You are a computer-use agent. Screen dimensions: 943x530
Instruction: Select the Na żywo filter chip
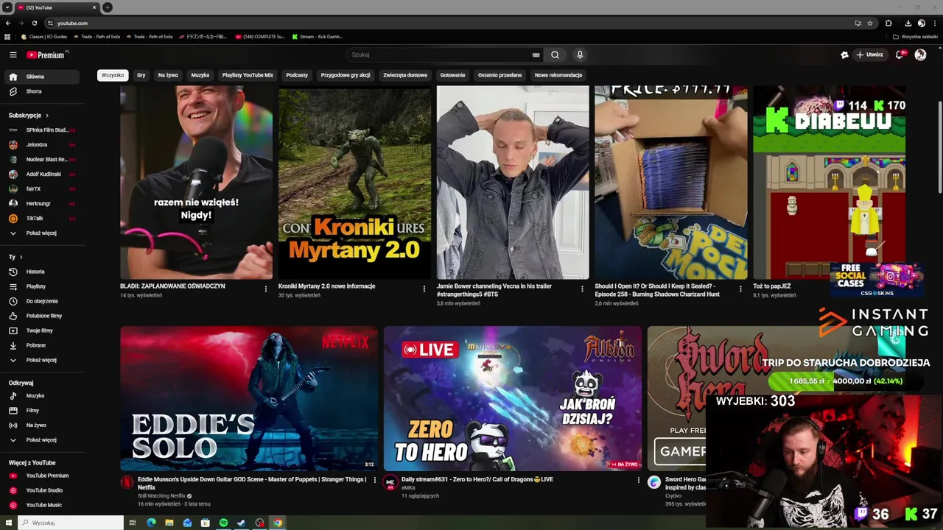[168, 75]
